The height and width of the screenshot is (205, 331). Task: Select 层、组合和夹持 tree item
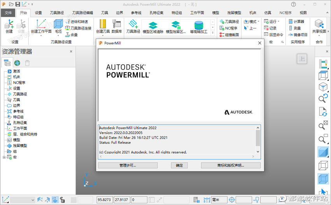click(x=22, y=134)
